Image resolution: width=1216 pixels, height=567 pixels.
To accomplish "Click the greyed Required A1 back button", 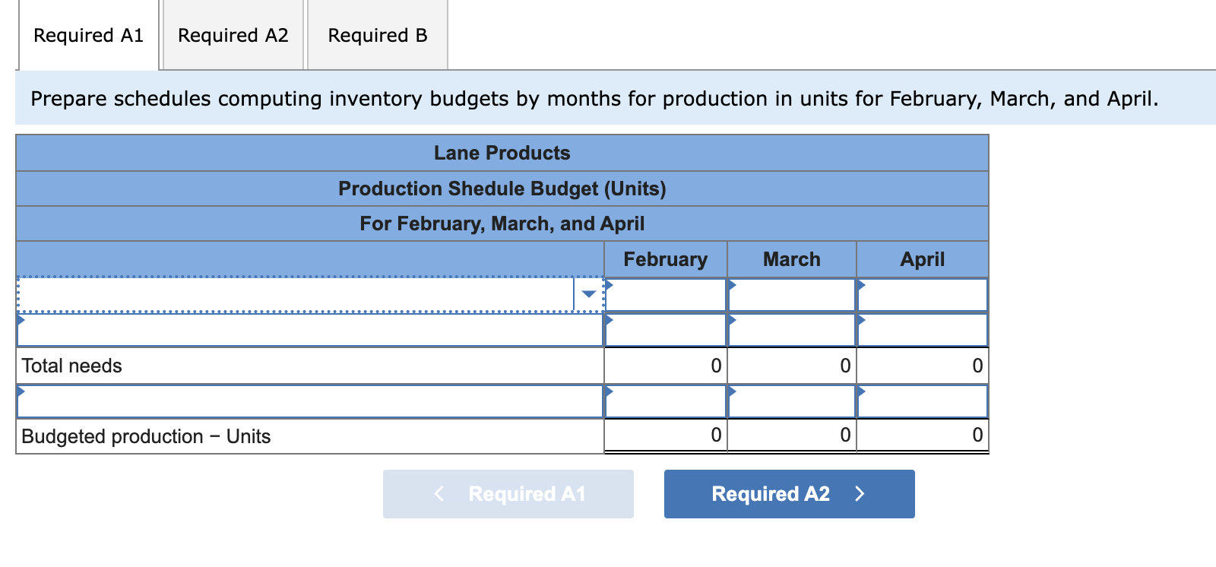I will click(x=508, y=494).
